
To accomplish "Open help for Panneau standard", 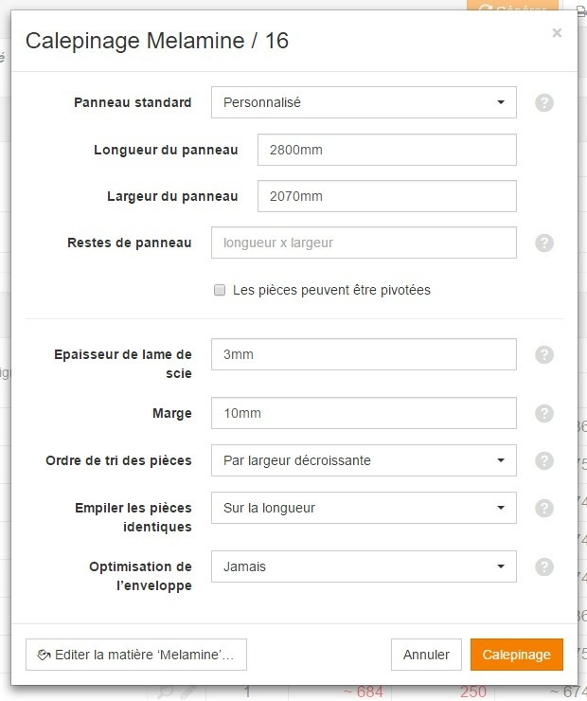I will pos(544,103).
